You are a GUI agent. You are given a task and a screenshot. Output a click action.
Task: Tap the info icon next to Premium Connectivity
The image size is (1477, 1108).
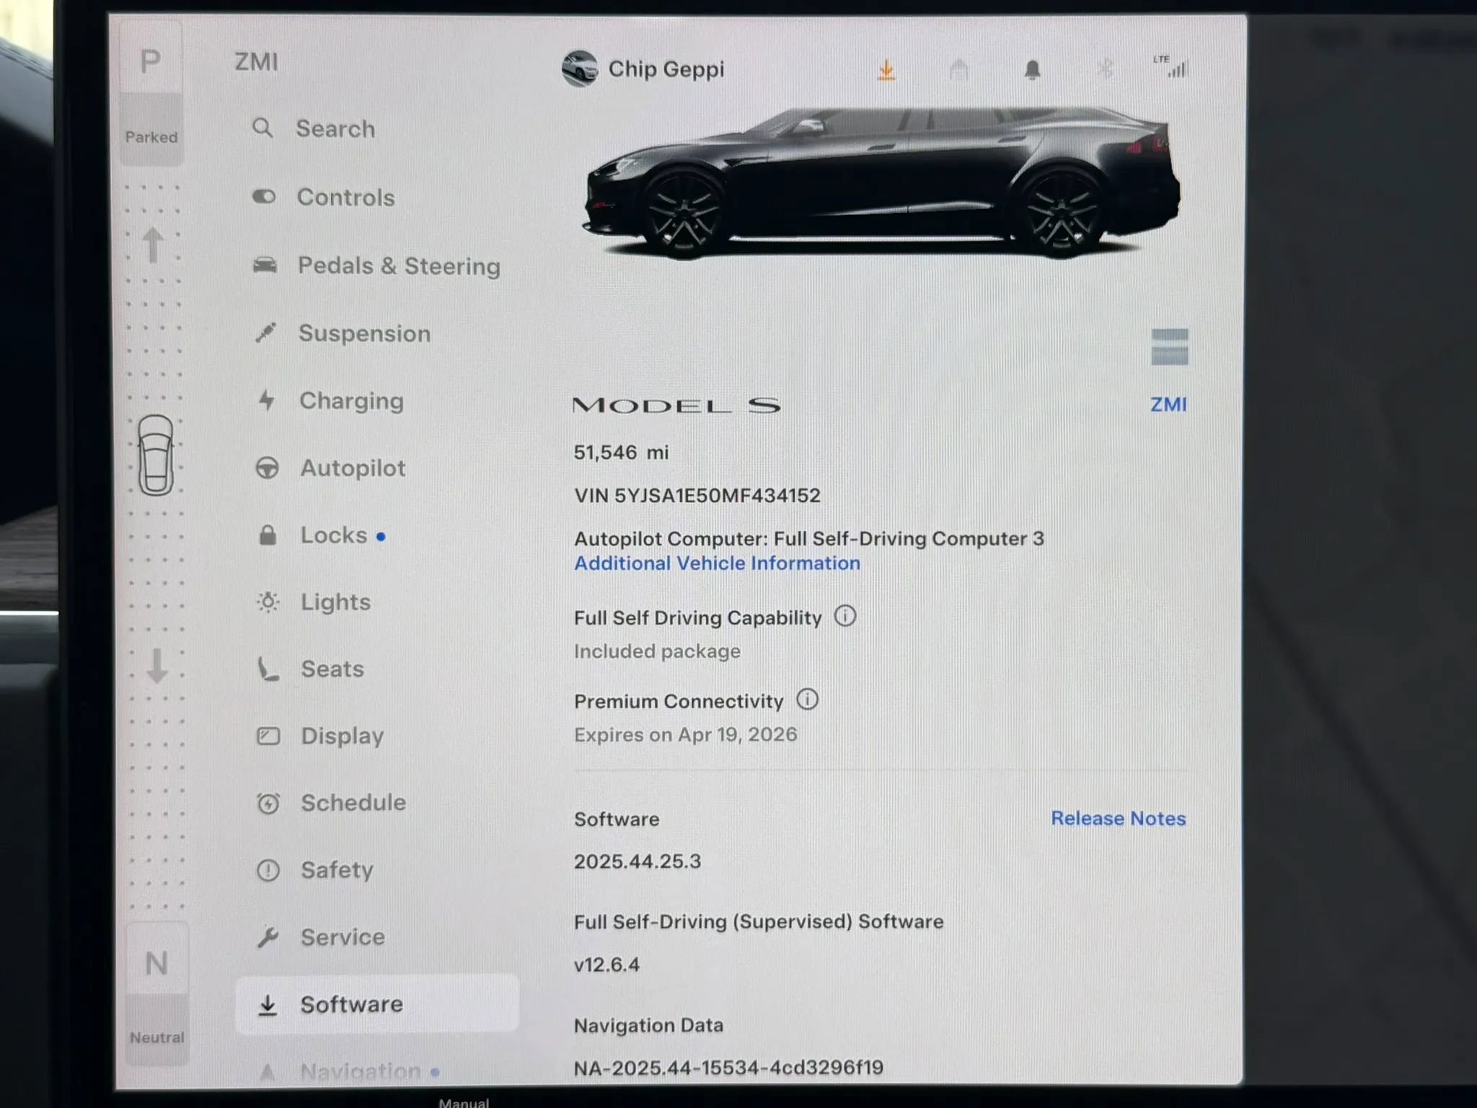point(808,700)
